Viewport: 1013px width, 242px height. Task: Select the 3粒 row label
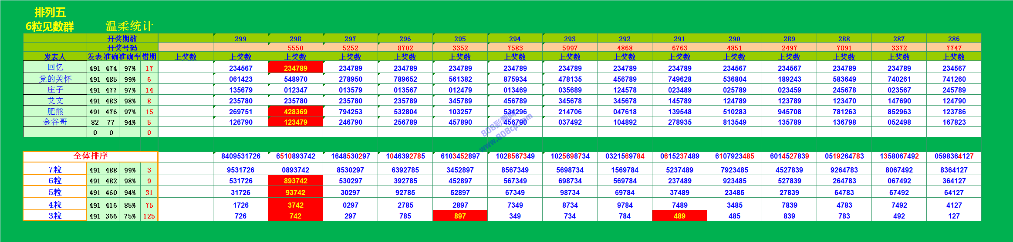[55, 215]
